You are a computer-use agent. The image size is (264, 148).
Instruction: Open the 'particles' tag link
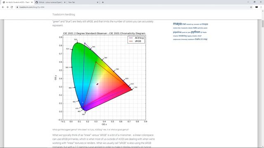(200, 28)
